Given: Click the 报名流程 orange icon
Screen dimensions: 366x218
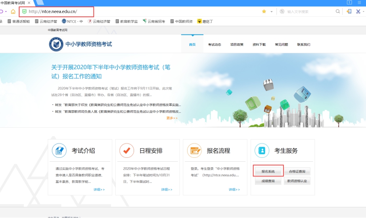Looking at the screenshot, I should pyautogui.click(x=195, y=151).
